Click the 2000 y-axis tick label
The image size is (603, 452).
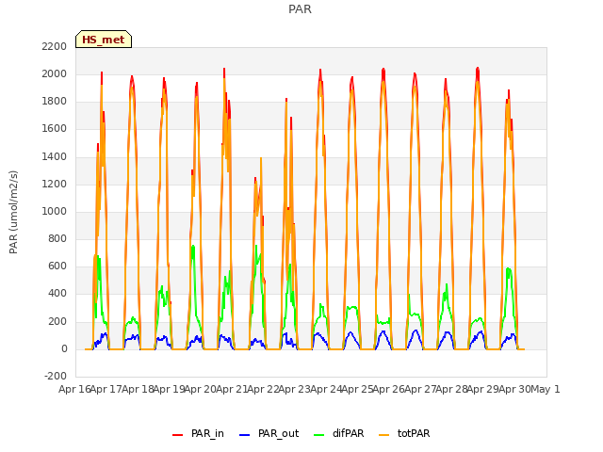point(55,73)
